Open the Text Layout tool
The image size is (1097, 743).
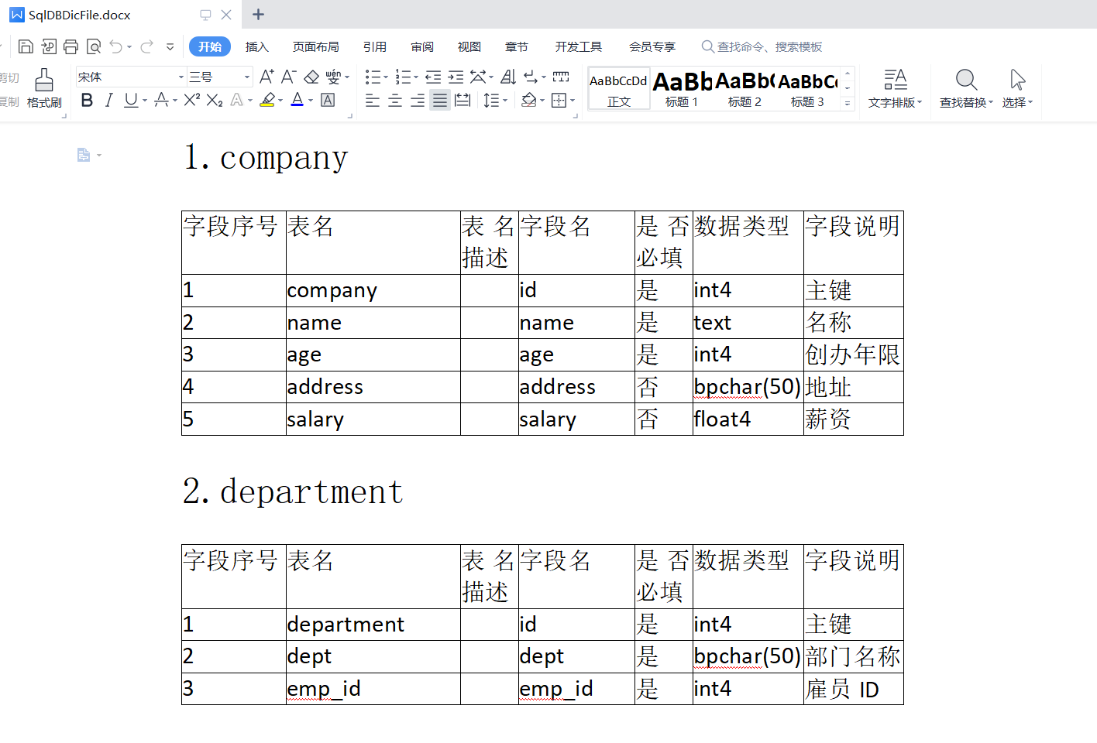tap(895, 88)
